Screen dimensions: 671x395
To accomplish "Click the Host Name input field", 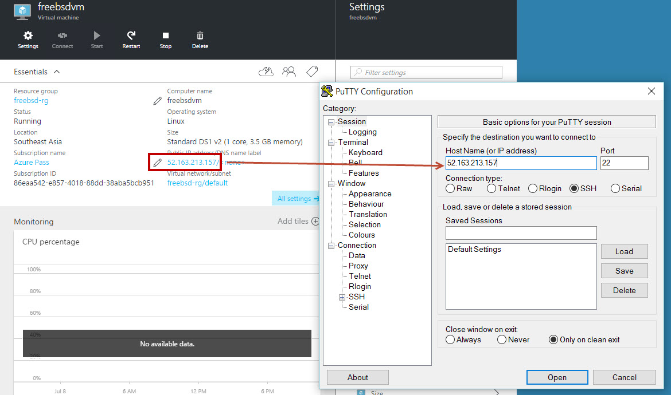I will coord(521,163).
